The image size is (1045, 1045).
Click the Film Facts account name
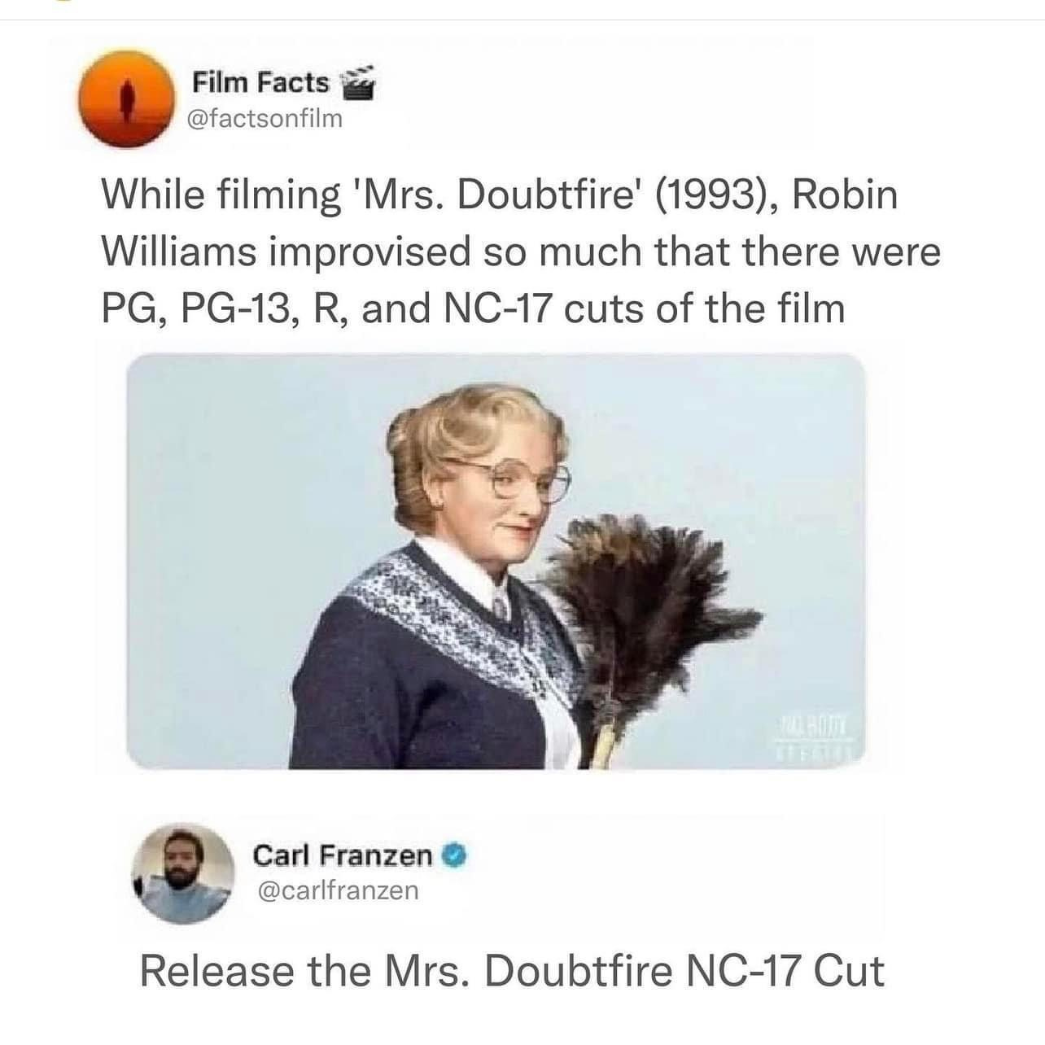point(260,82)
